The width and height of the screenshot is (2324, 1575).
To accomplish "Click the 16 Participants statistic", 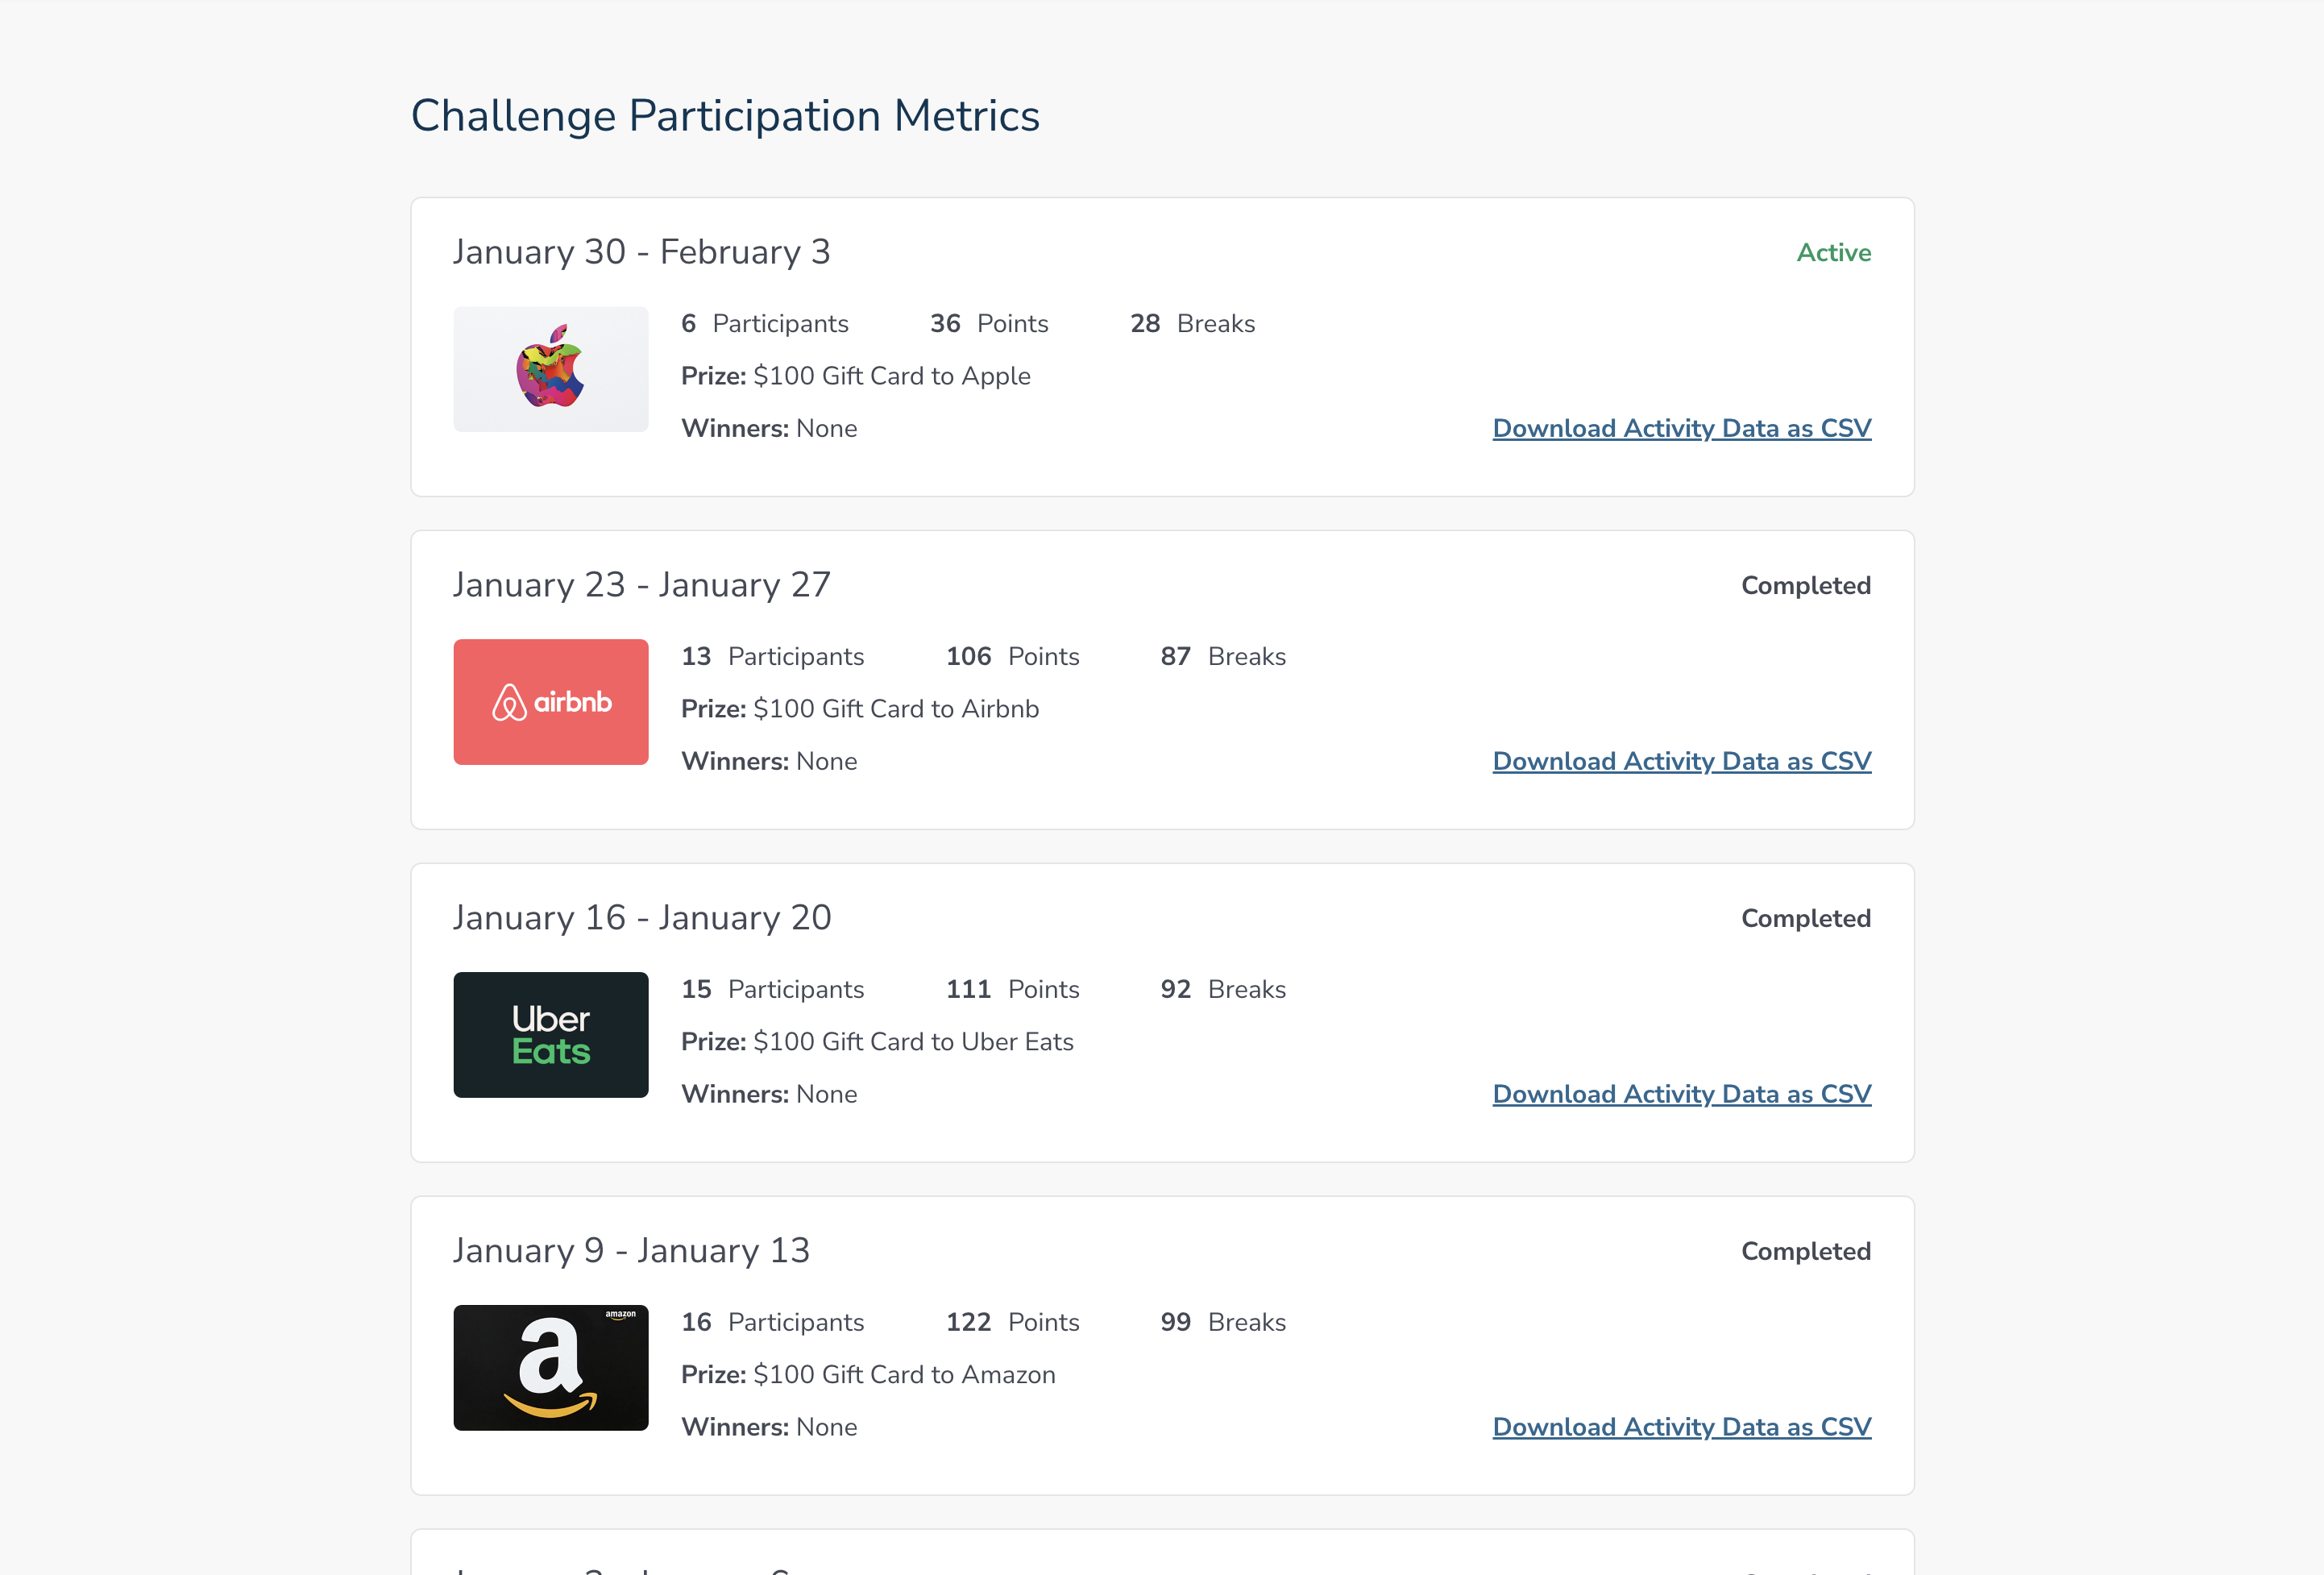I will pyautogui.click(x=772, y=1322).
